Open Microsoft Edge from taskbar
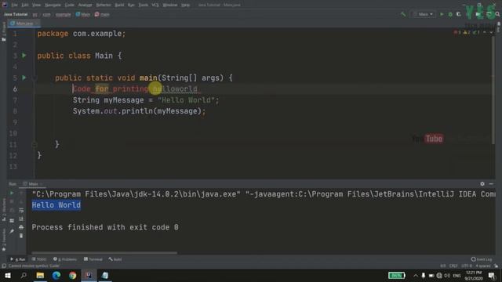502x282 pixels. tap(56, 275)
